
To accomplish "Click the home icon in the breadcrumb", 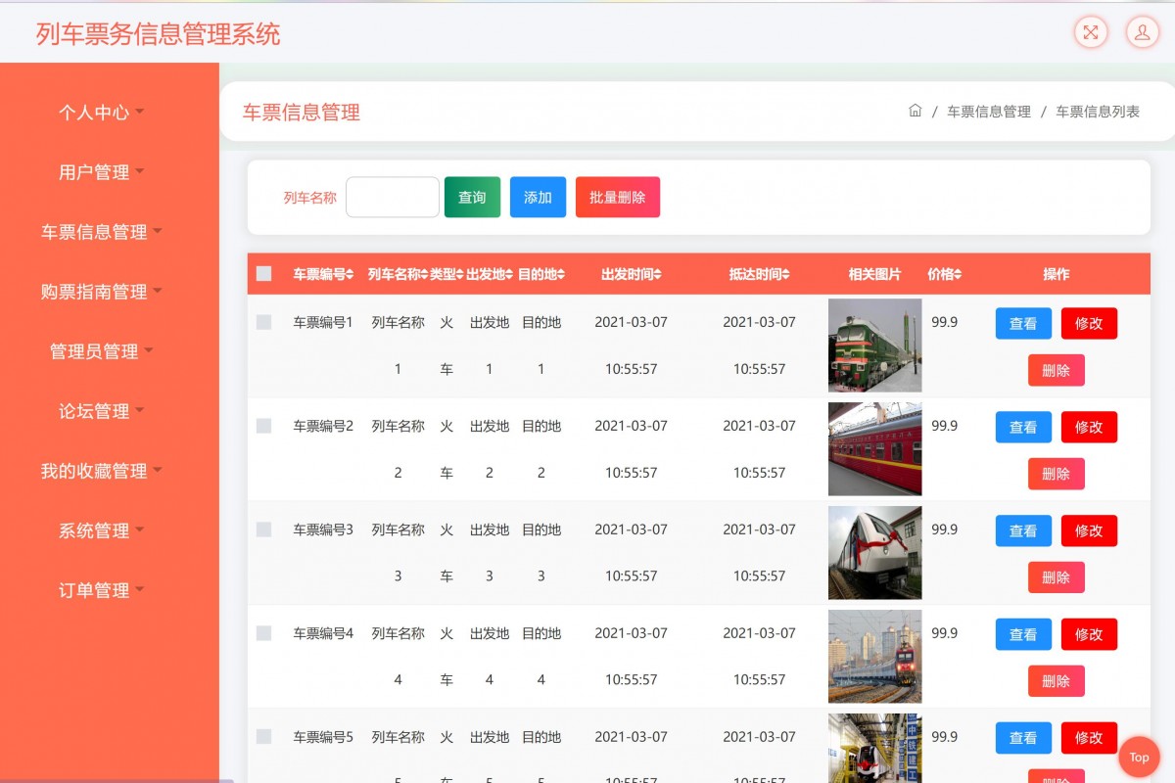I will 915,112.
